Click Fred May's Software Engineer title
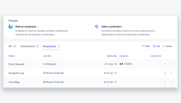Screen dimensions: 181x103 pyautogui.click(x=54, y=82)
